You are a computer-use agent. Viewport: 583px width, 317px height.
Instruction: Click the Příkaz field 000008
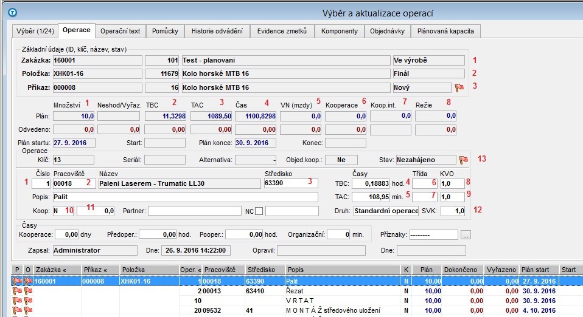pyautogui.click(x=97, y=88)
